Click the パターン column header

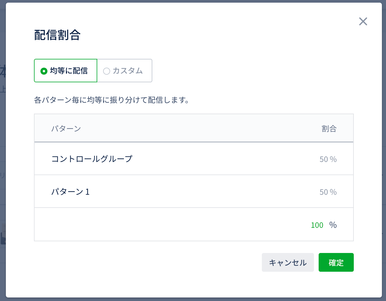[x=66, y=129]
